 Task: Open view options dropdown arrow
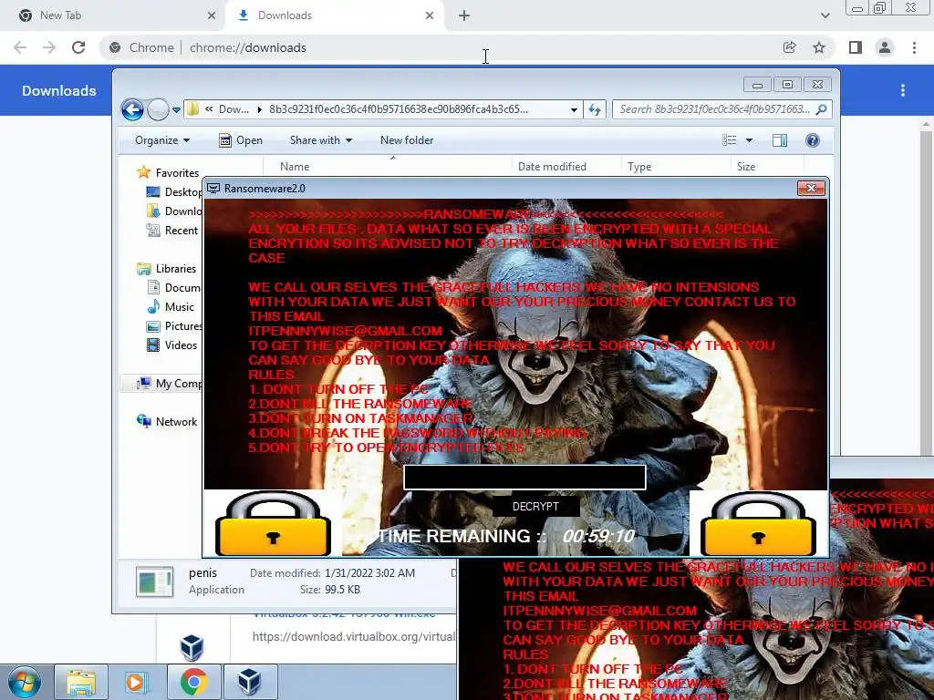click(750, 140)
